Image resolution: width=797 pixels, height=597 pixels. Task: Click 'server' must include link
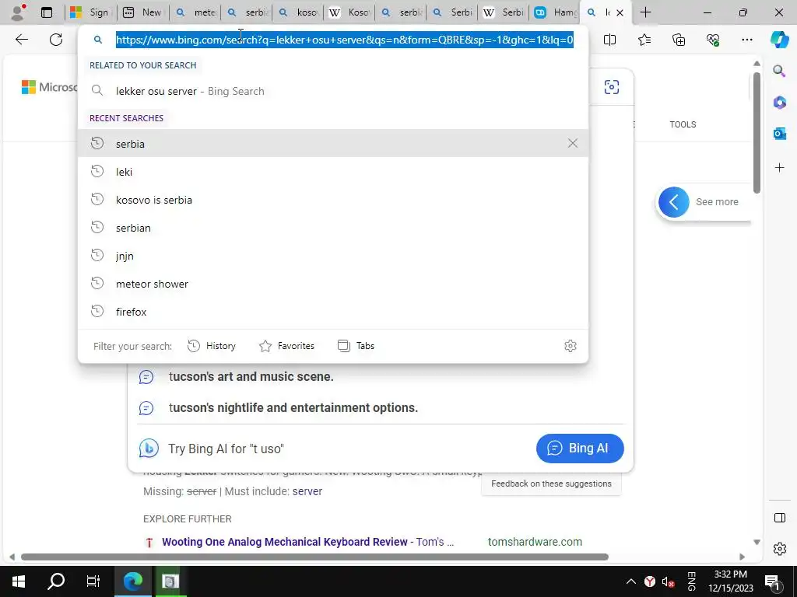307,491
